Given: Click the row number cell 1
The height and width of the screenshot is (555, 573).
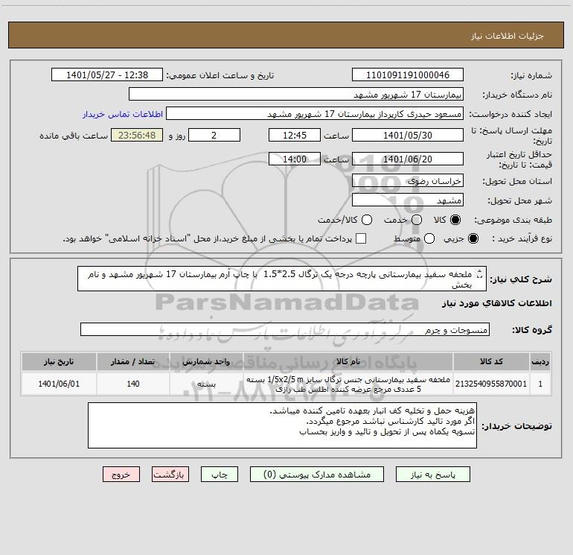Looking at the screenshot, I should click(x=540, y=384).
